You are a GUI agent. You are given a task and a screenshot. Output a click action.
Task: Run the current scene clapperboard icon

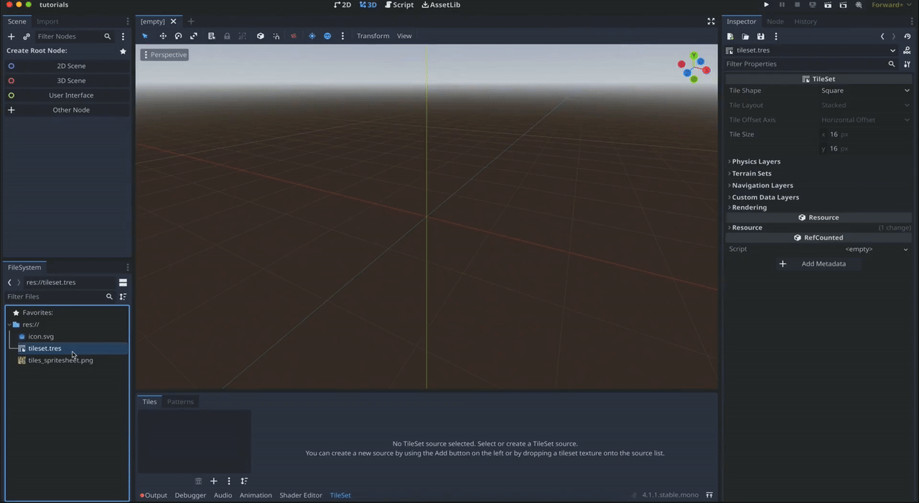click(828, 5)
